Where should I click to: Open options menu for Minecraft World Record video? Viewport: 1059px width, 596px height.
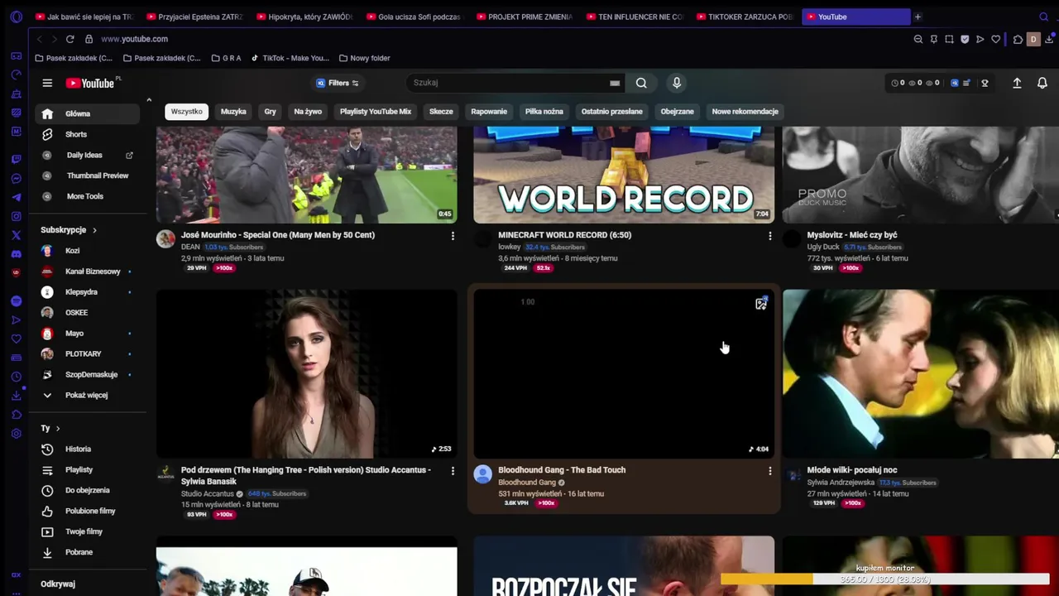click(x=769, y=236)
